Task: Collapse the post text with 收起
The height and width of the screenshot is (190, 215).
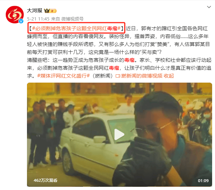Action: pyautogui.click(x=169, y=76)
